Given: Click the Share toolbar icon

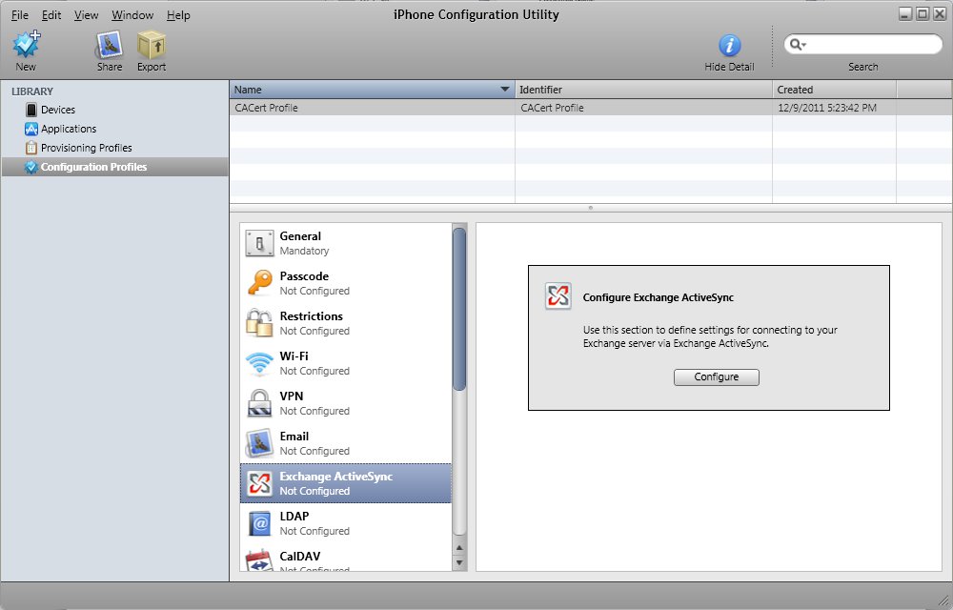Looking at the screenshot, I should [110, 45].
